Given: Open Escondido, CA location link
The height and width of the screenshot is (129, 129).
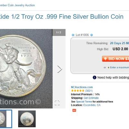Looking at the screenshot, I should point(92,105).
